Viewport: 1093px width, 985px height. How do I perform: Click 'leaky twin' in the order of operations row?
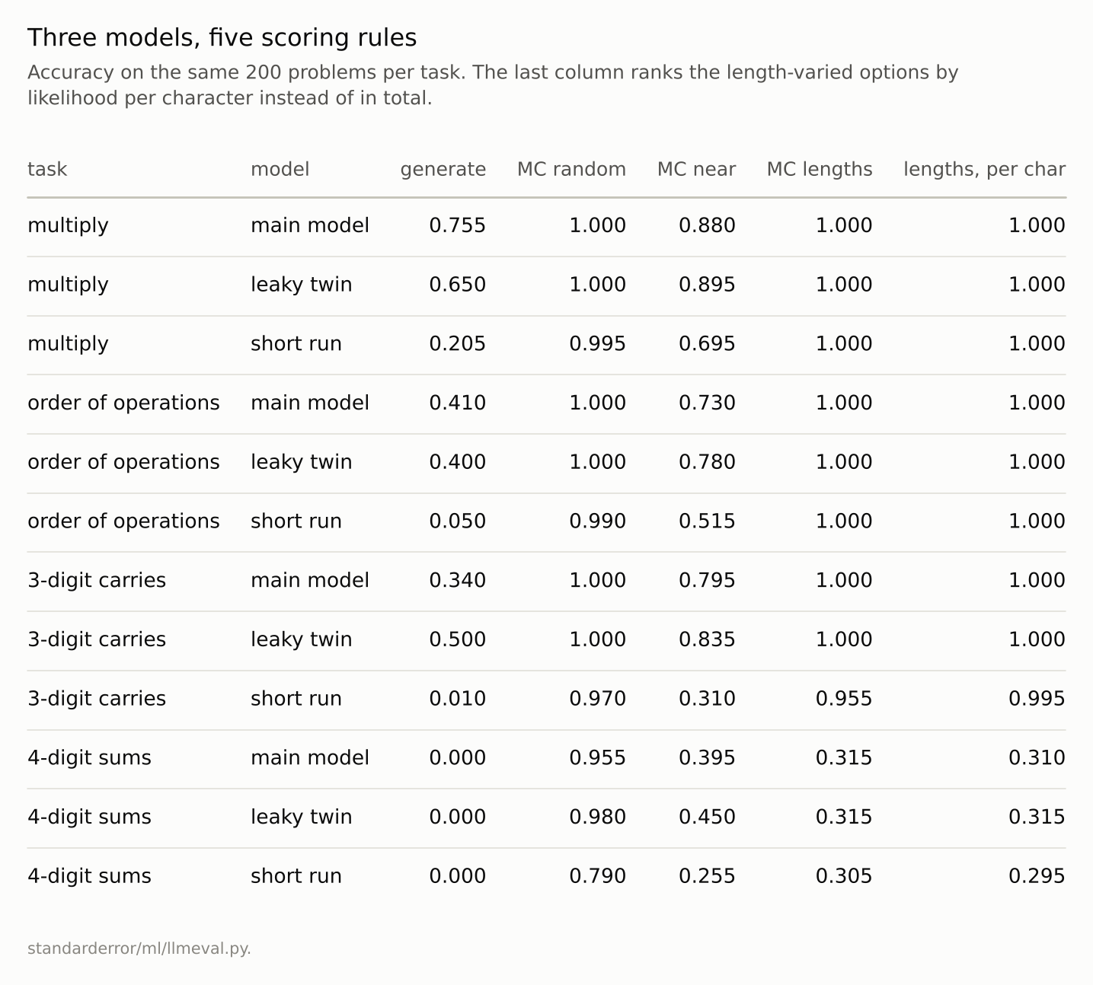301,462
